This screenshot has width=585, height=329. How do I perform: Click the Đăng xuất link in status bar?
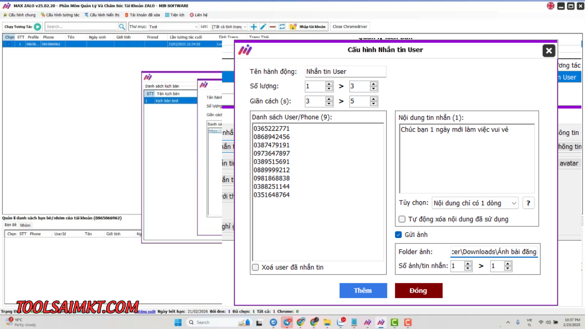tap(147, 312)
